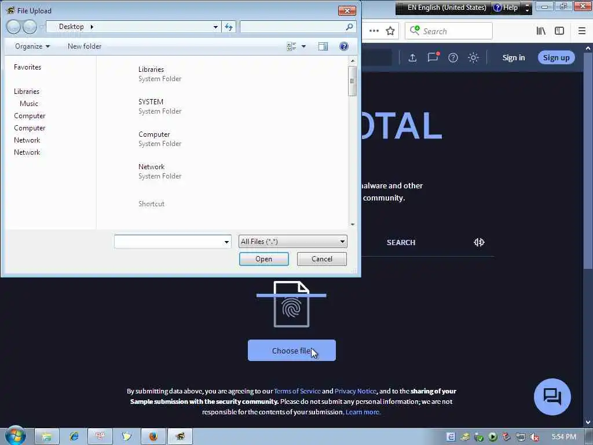Click Sign in on VirusTotal

(x=513, y=57)
